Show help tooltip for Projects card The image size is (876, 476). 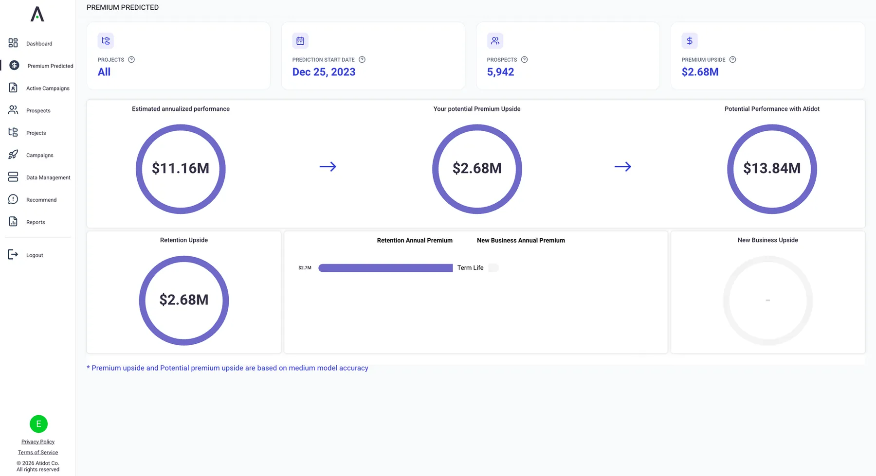[x=131, y=60]
